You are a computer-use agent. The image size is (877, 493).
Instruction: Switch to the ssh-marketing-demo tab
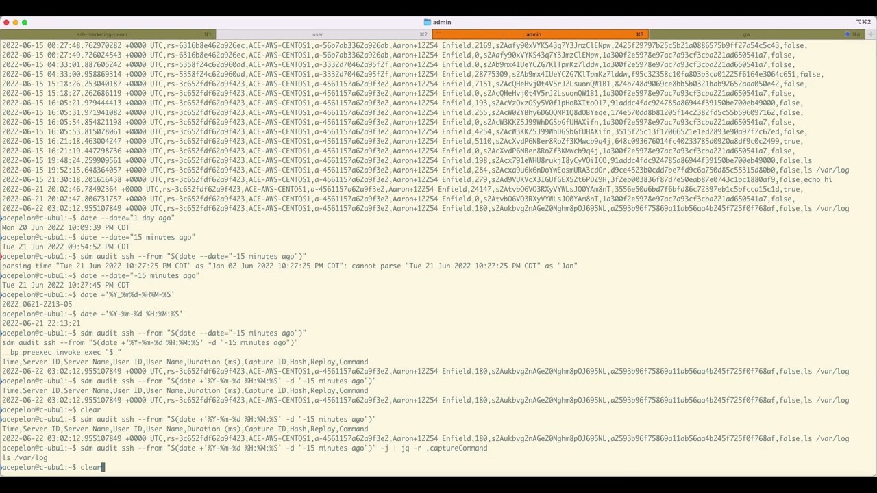[x=108, y=34]
